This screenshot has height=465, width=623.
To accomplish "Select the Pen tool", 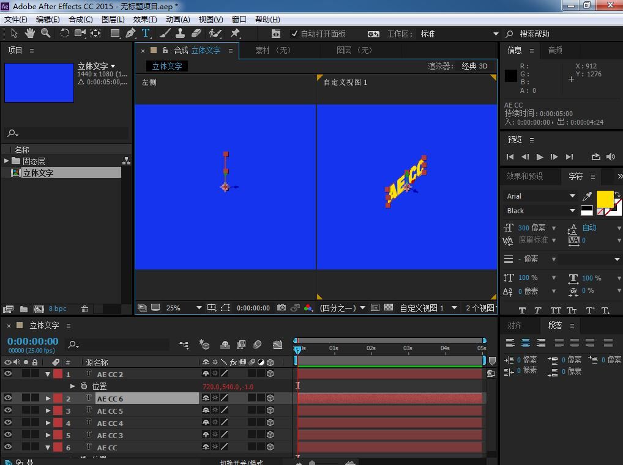I will tap(130, 34).
